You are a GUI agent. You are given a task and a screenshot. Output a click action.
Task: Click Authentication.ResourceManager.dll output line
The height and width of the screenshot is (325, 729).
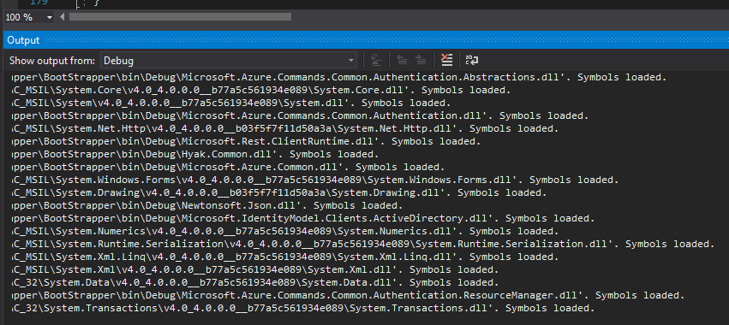347,295
